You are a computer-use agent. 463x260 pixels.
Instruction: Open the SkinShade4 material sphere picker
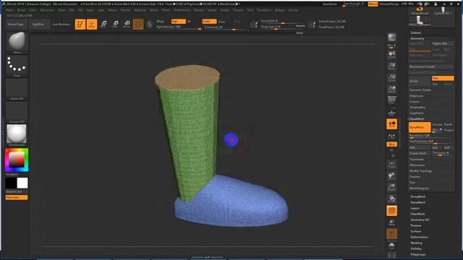coord(17,135)
